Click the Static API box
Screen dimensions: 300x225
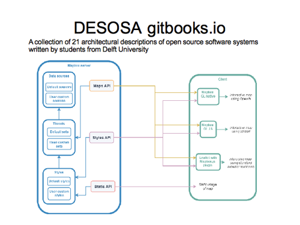point(103,187)
